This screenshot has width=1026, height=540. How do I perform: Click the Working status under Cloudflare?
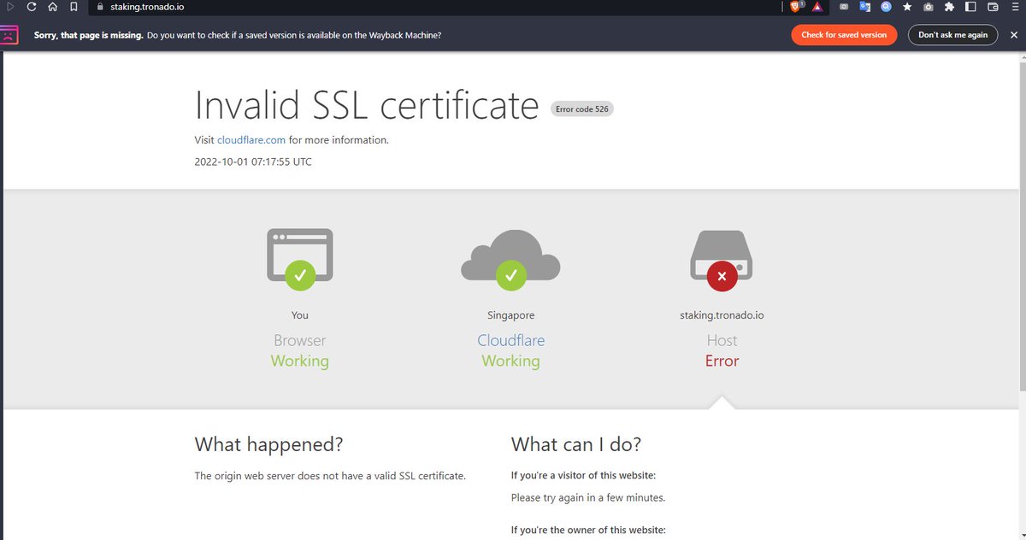click(x=510, y=361)
